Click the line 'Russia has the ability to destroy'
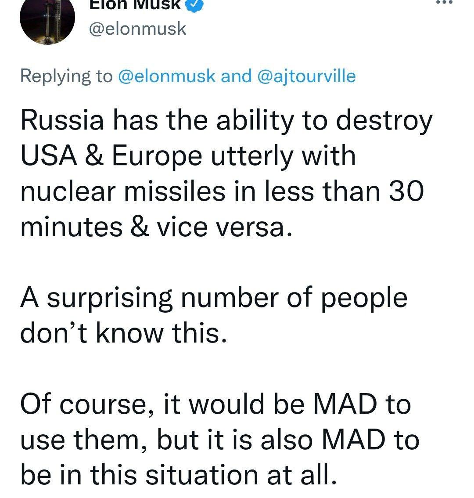This screenshot has height=498, width=474. pyautogui.click(x=226, y=122)
